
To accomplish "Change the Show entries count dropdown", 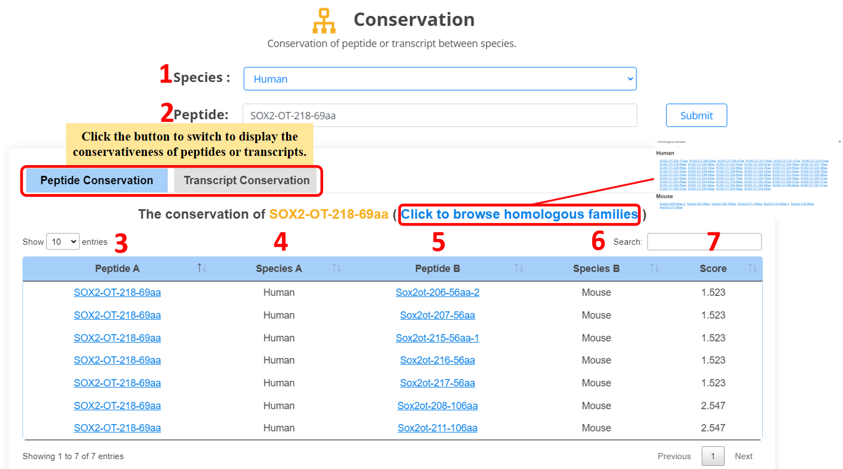I will click(63, 242).
